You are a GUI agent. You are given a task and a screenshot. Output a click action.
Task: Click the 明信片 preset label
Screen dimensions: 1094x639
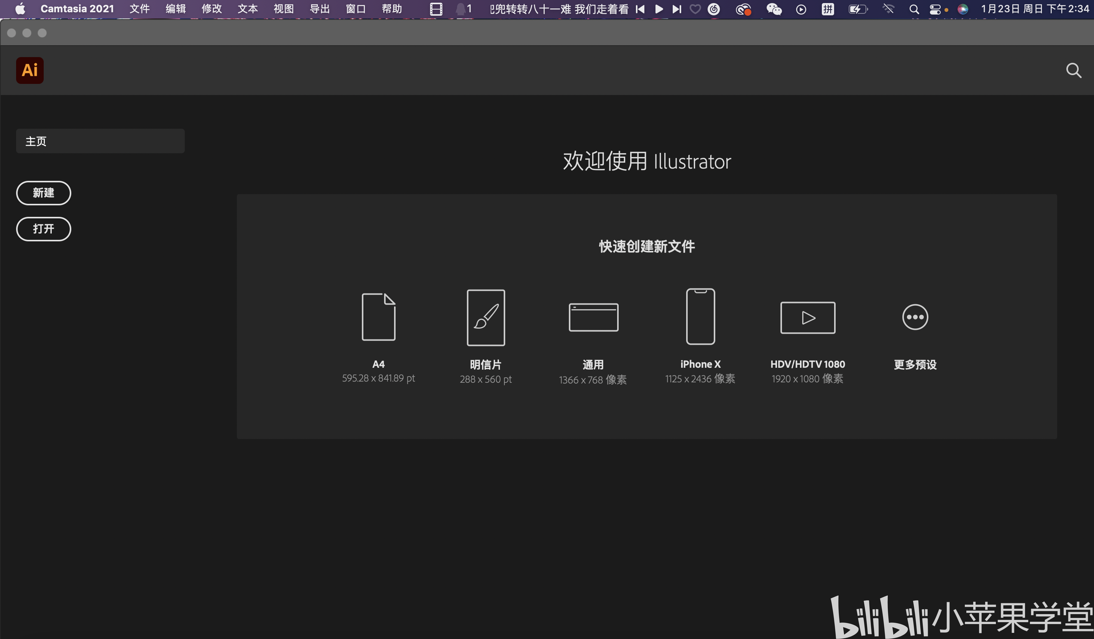click(x=486, y=364)
